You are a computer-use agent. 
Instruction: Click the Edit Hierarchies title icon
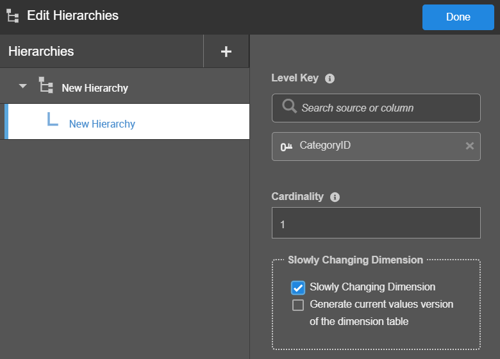click(13, 16)
